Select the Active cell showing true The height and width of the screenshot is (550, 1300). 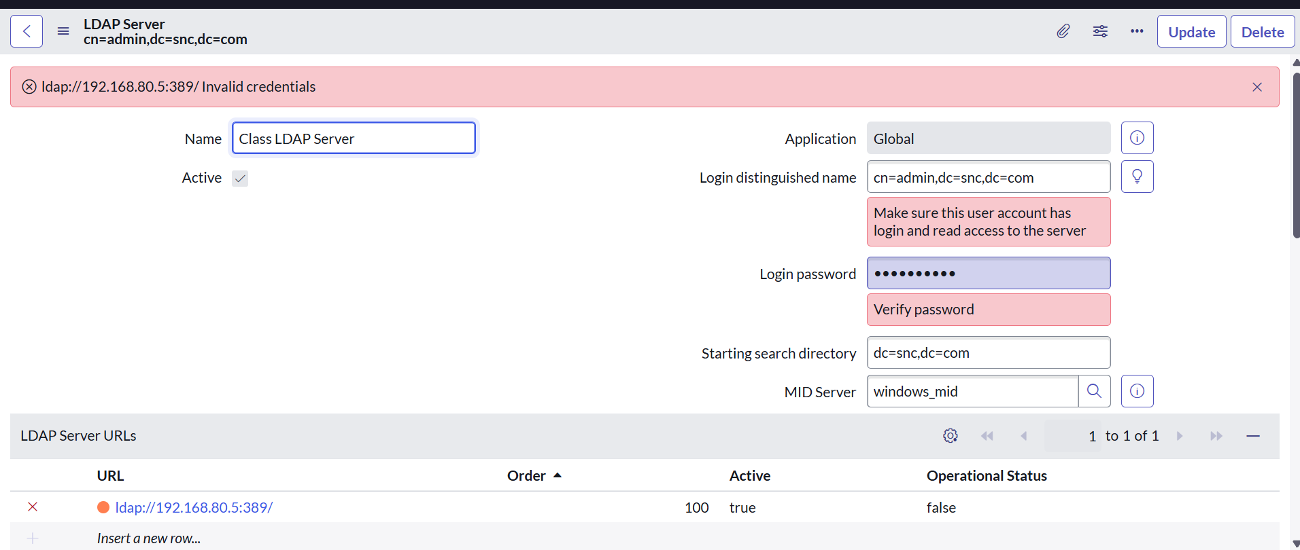pyautogui.click(x=742, y=507)
